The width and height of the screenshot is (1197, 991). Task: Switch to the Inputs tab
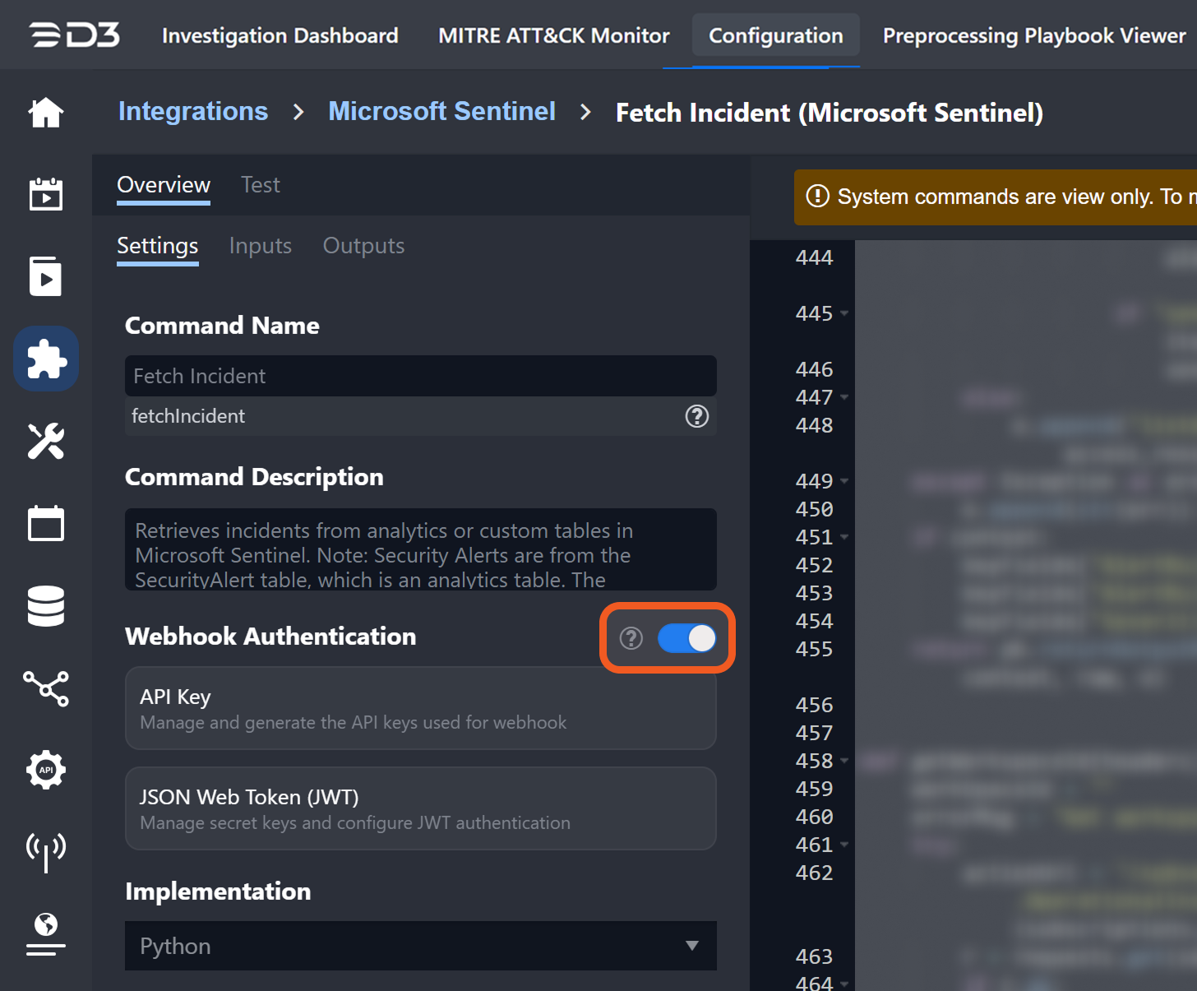pyautogui.click(x=260, y=246)
